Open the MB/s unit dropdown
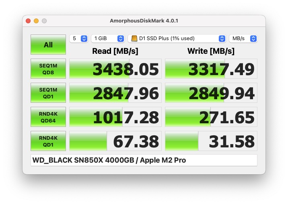The height and width of the screenshot is (204, 288). click(x=243, y=39)
